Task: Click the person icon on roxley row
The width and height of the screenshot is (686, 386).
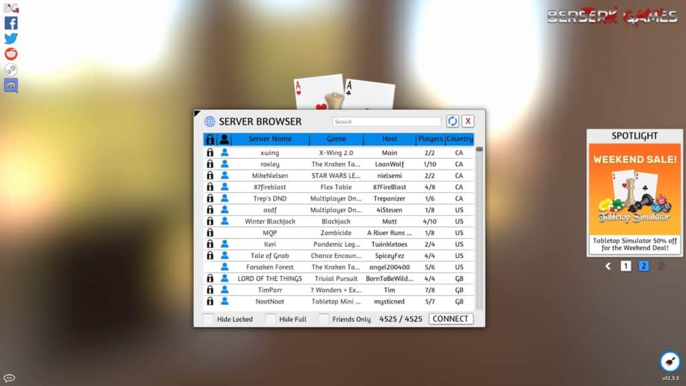Action: click(224, 164)
